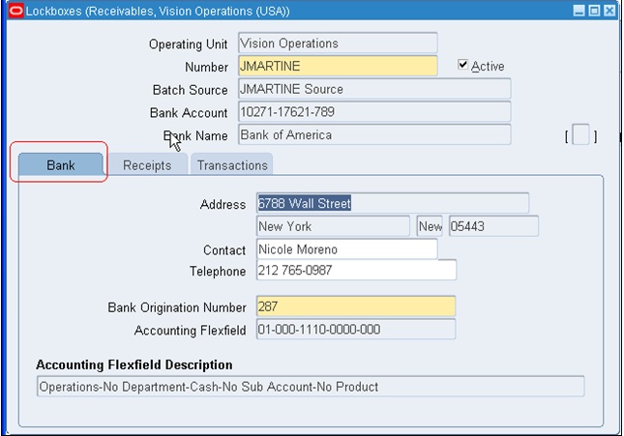Click the Address label
The image size is (624, 436).
pos(223,205)
